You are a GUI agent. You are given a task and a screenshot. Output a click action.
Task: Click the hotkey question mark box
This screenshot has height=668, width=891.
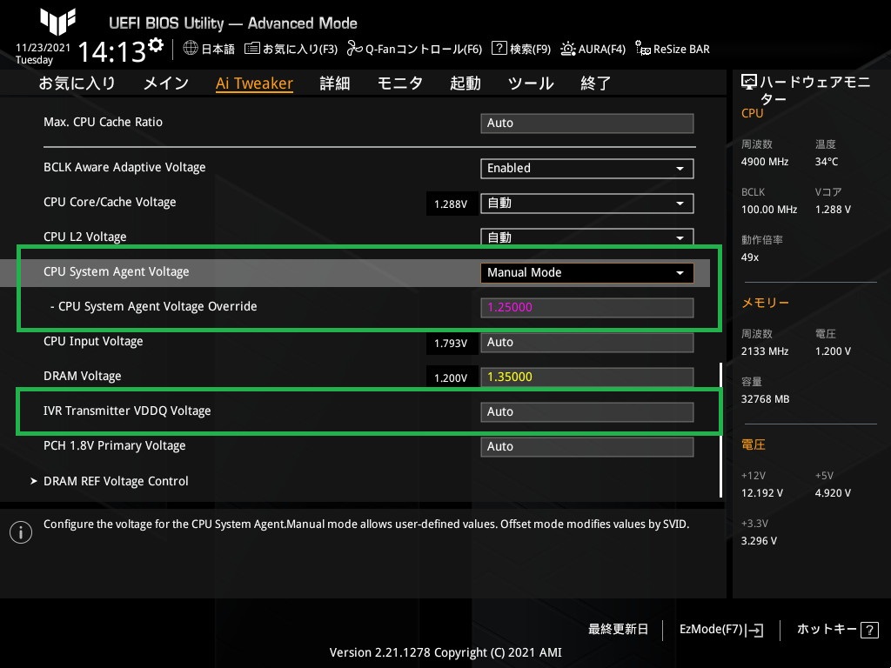click(x=869, y=630)
